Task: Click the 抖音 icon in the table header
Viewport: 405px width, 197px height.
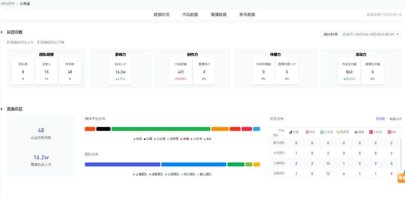Action: pos(291,132)
